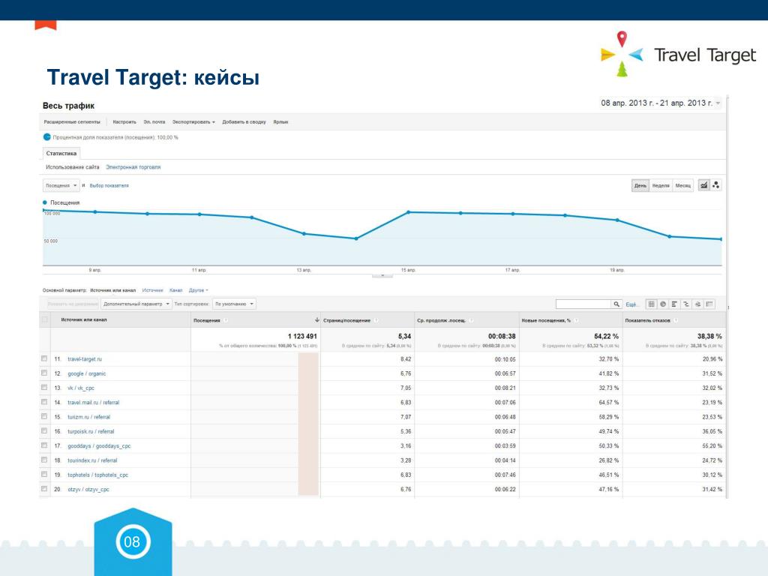The image size is (768, 576).
Task: Open google / organic source link
Action: (87, 373)
